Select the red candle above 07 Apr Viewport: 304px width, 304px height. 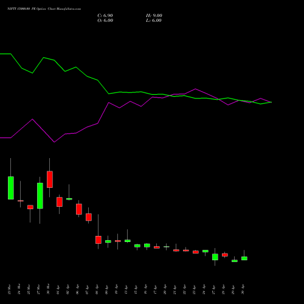coord(89,217)
